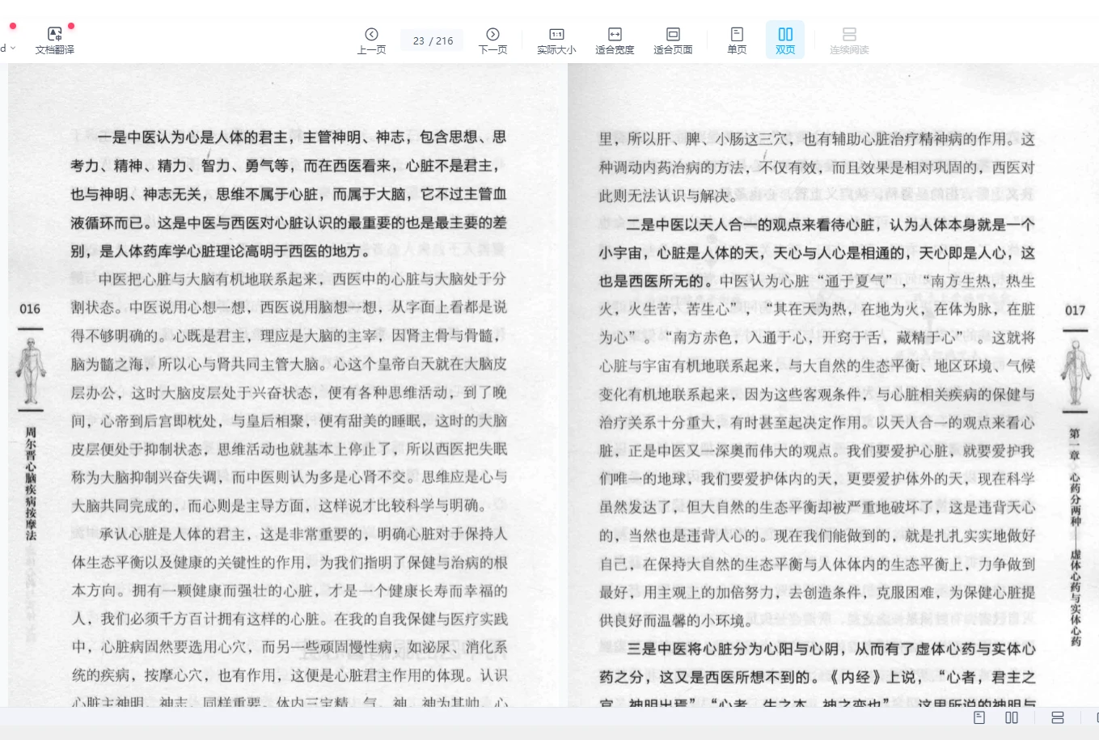Click the page number 016 on left page
1099x740 pixels.
[30, 309]
